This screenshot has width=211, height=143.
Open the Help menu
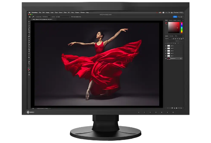(x=87, y=13)
